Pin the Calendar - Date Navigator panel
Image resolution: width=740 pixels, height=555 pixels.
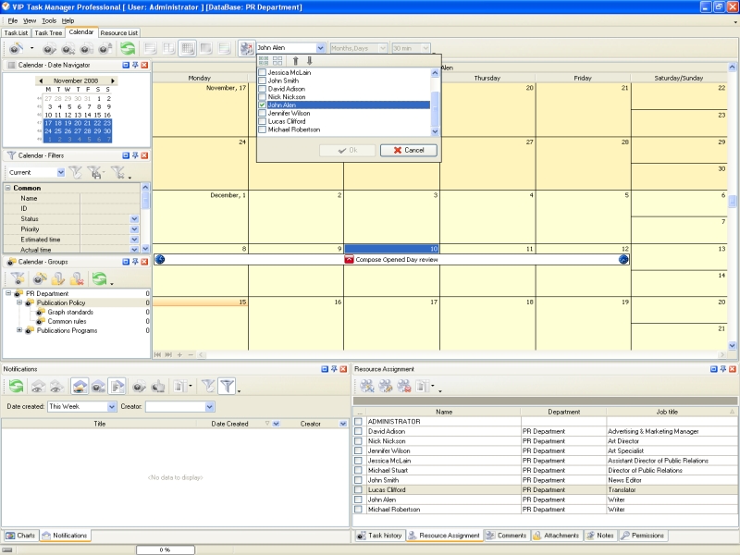tap(135, 65)
